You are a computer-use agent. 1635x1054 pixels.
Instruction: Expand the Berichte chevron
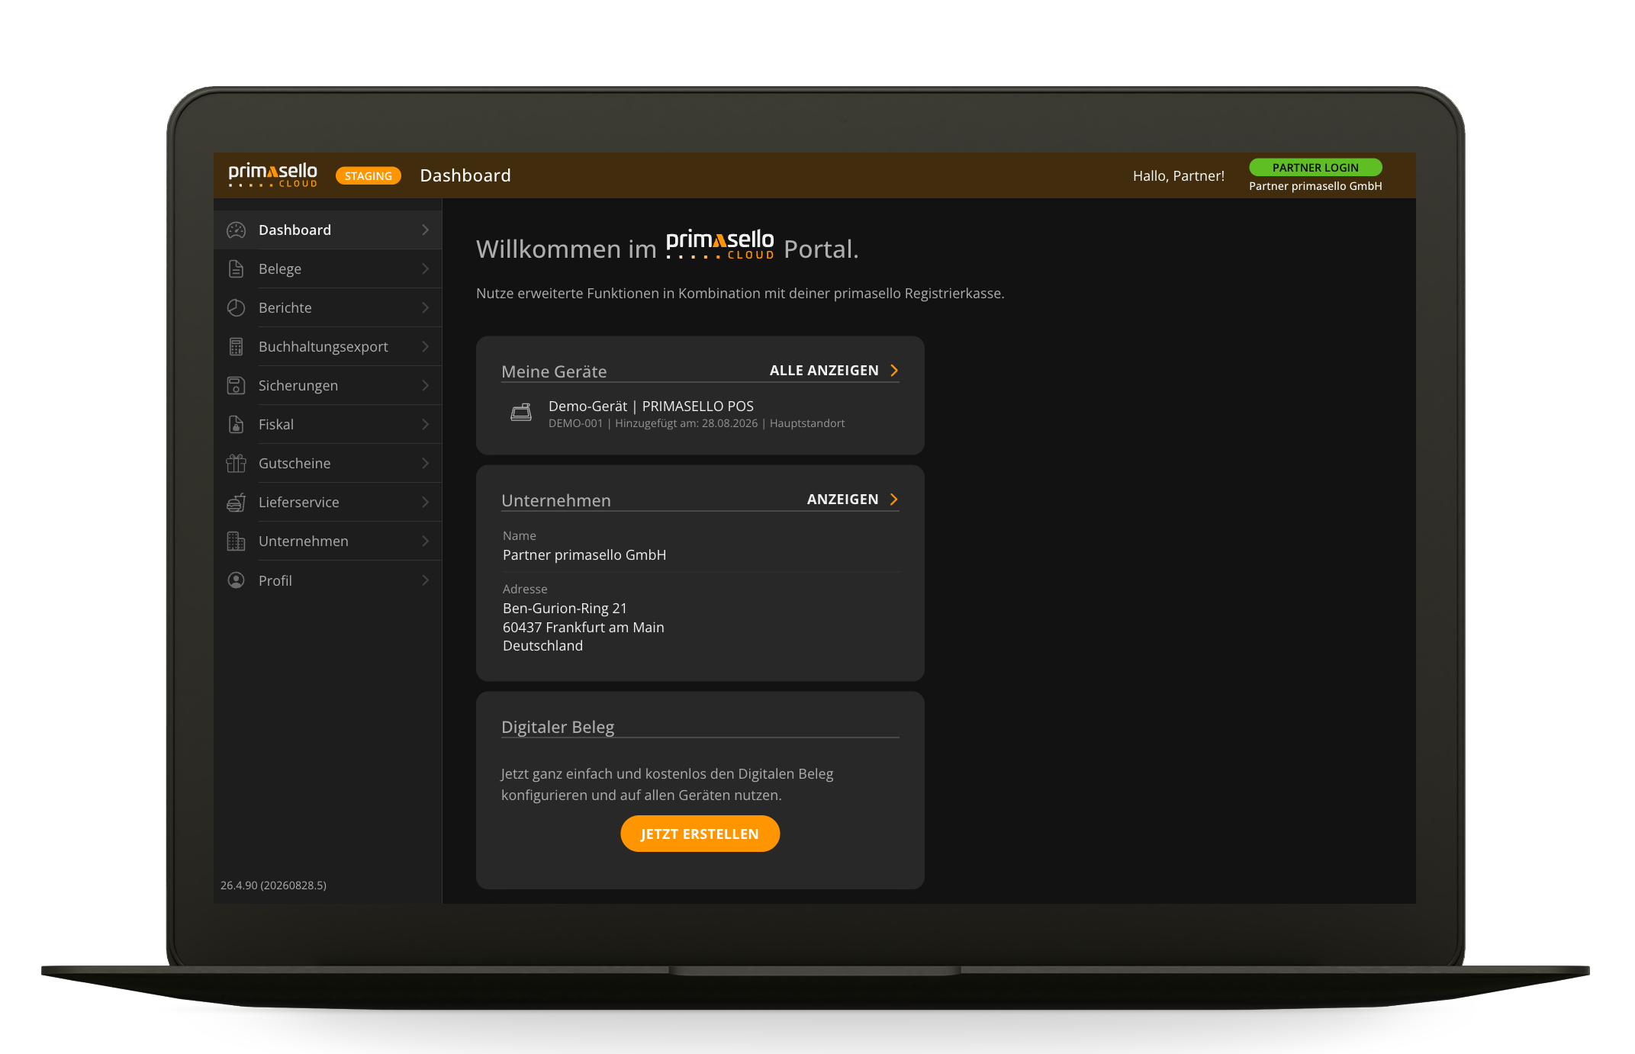[426, 308]
